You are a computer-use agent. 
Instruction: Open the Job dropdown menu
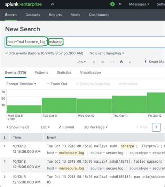click(81, 62)
